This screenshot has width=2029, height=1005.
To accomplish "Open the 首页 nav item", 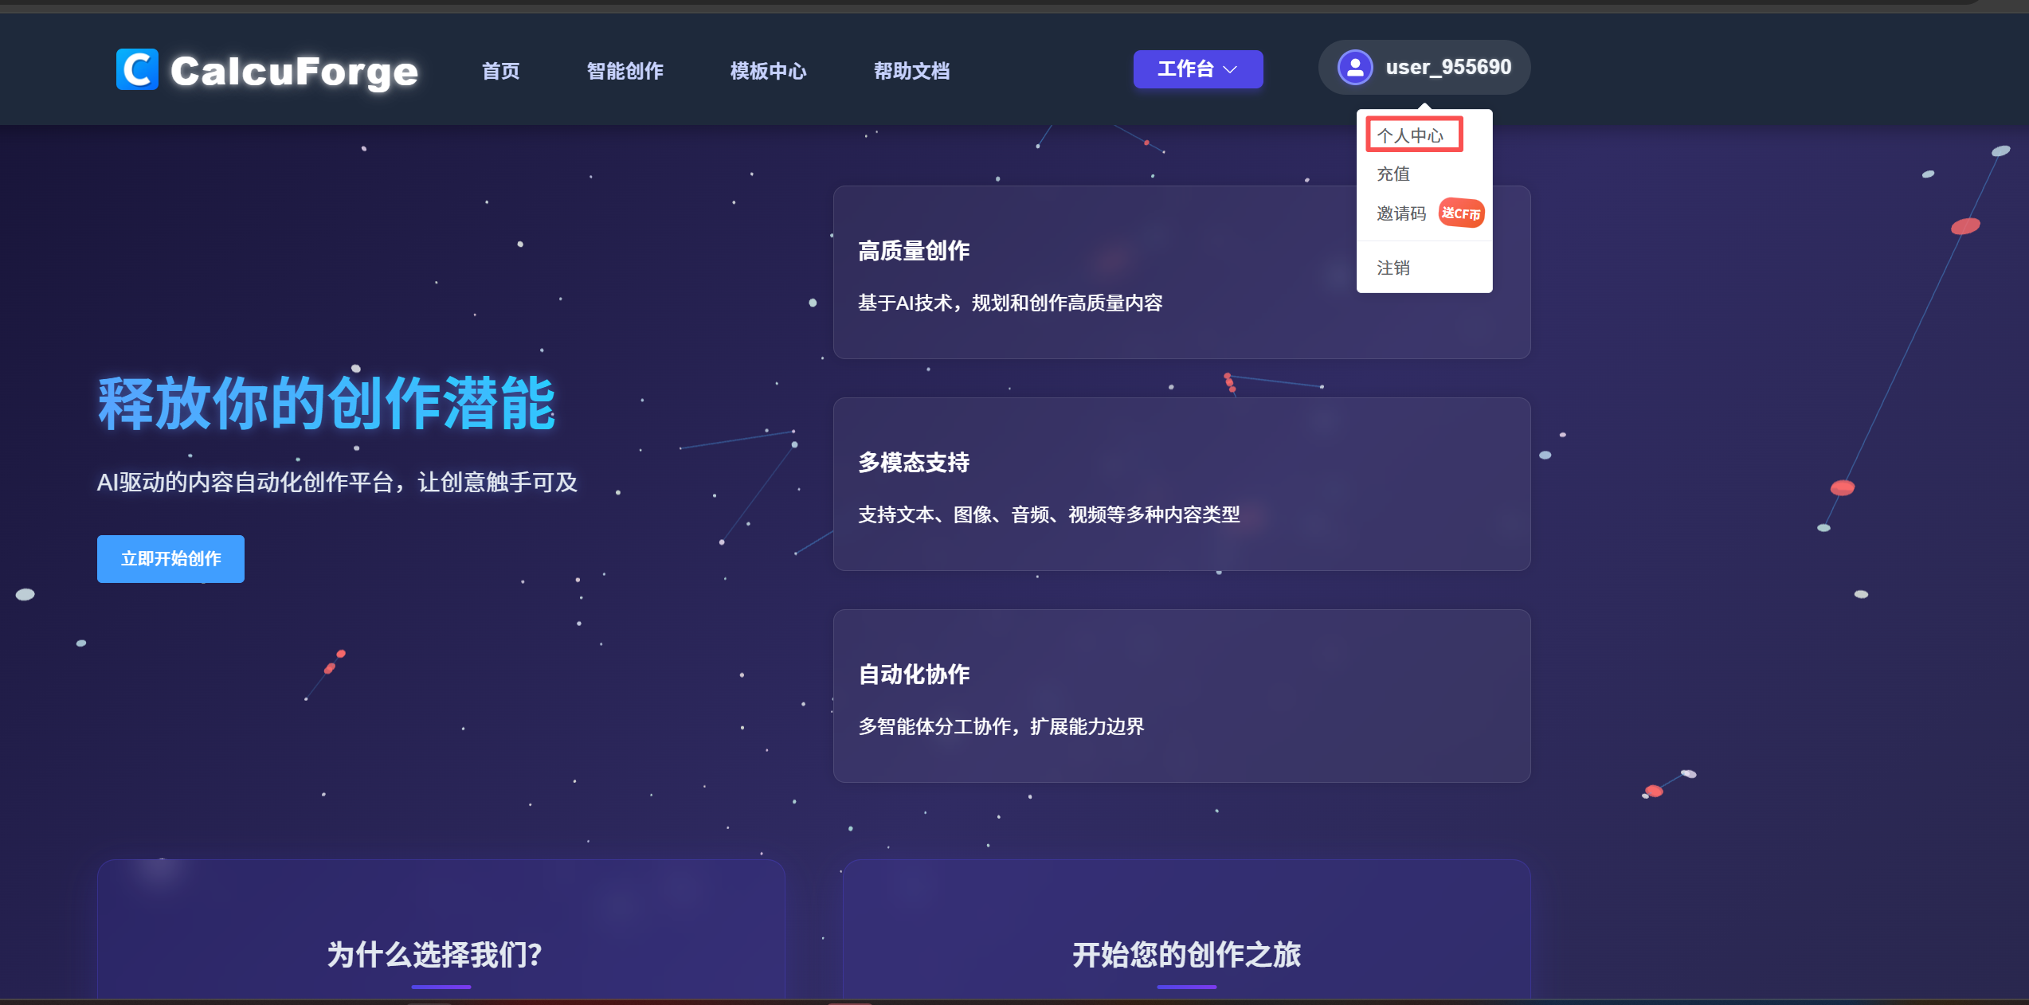I will point(500,71).
